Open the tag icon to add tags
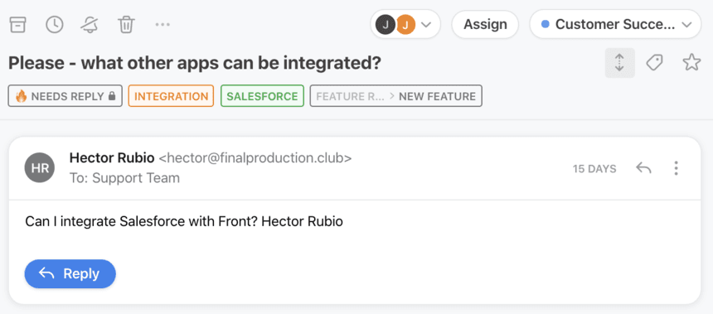 click(655, 62)
